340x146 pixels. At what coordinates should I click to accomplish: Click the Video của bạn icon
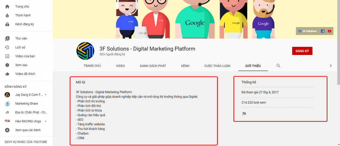7,56
